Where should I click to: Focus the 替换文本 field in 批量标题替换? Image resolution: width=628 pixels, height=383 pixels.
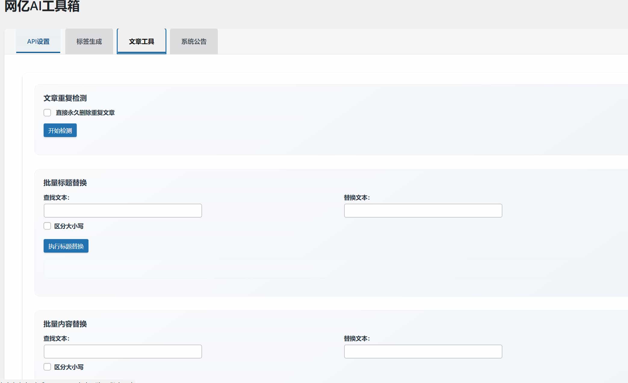[x=423, y=210]
